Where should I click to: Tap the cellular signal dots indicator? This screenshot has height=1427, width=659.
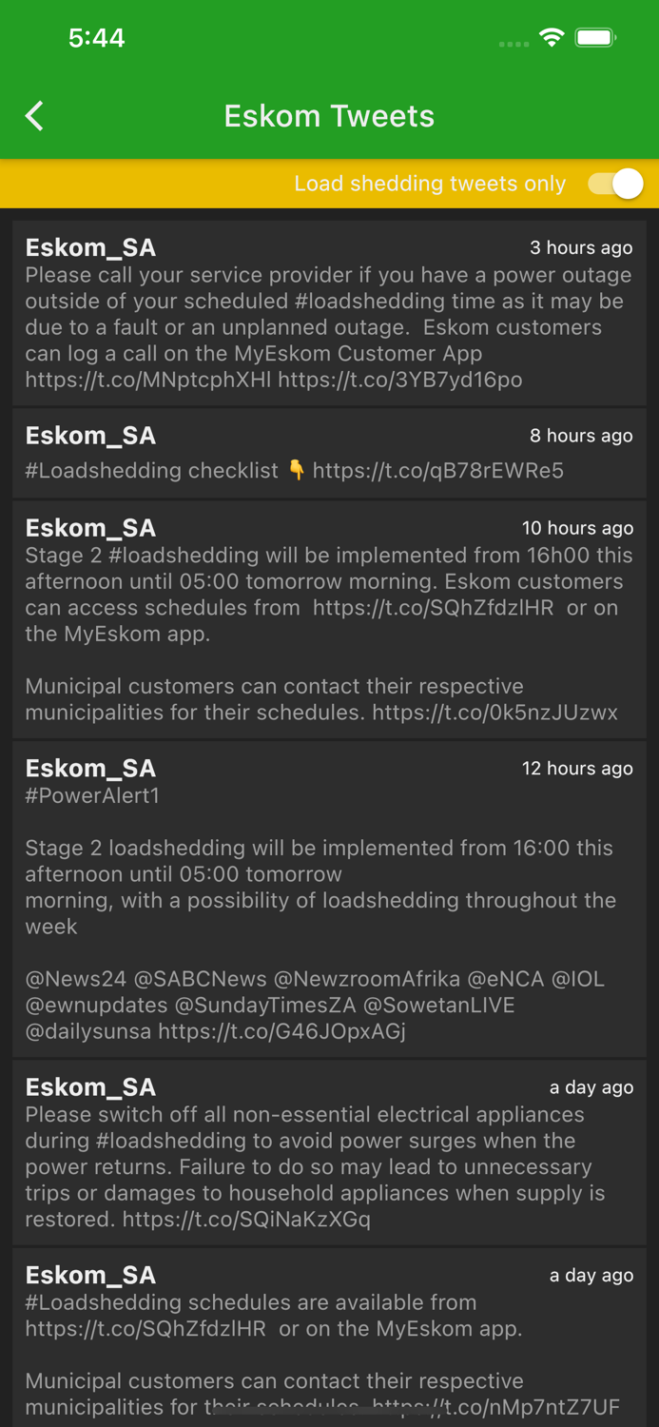click(513, 44)
